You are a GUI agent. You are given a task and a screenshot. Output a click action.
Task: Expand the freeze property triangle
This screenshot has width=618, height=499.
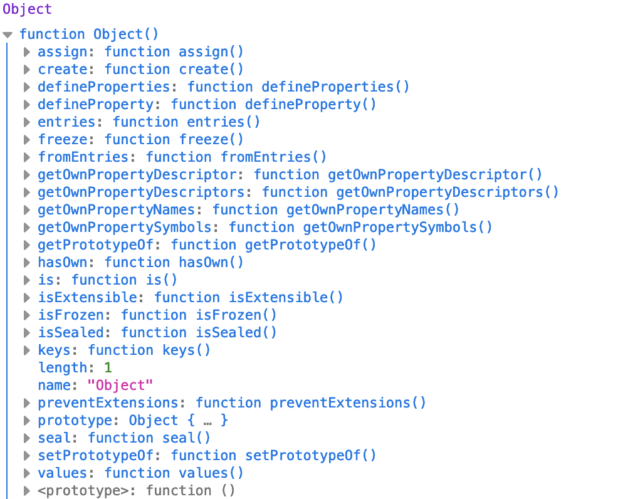coord(27,140)
